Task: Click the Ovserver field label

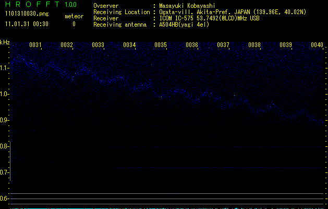Action: tap(106, 6)
